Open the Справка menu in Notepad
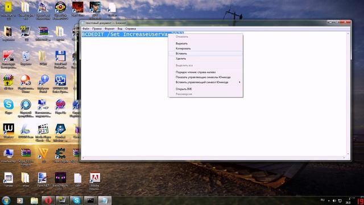Viewport: 364px width, 205px height. (130, 28)
